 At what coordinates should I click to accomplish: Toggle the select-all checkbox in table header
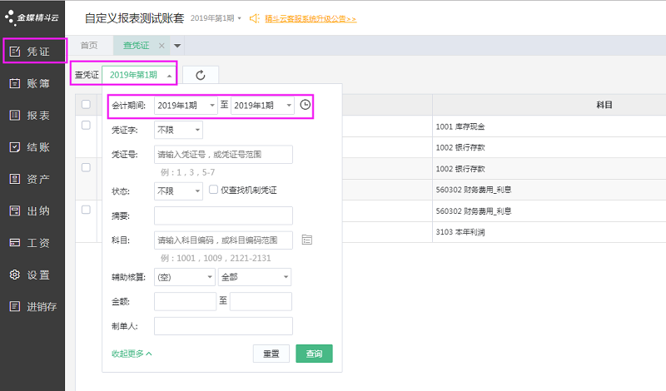86,105
